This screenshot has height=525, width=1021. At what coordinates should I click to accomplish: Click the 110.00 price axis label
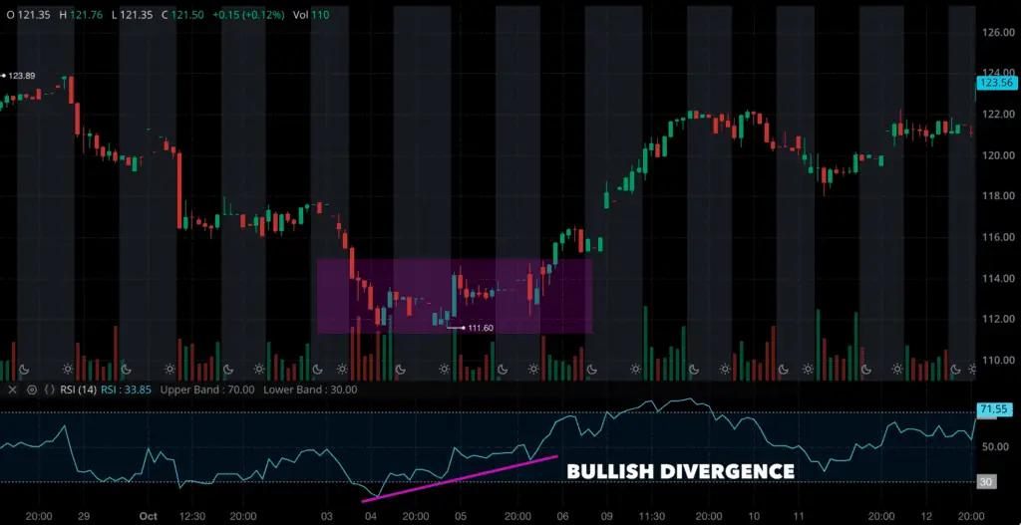click(x=998, y=360)
